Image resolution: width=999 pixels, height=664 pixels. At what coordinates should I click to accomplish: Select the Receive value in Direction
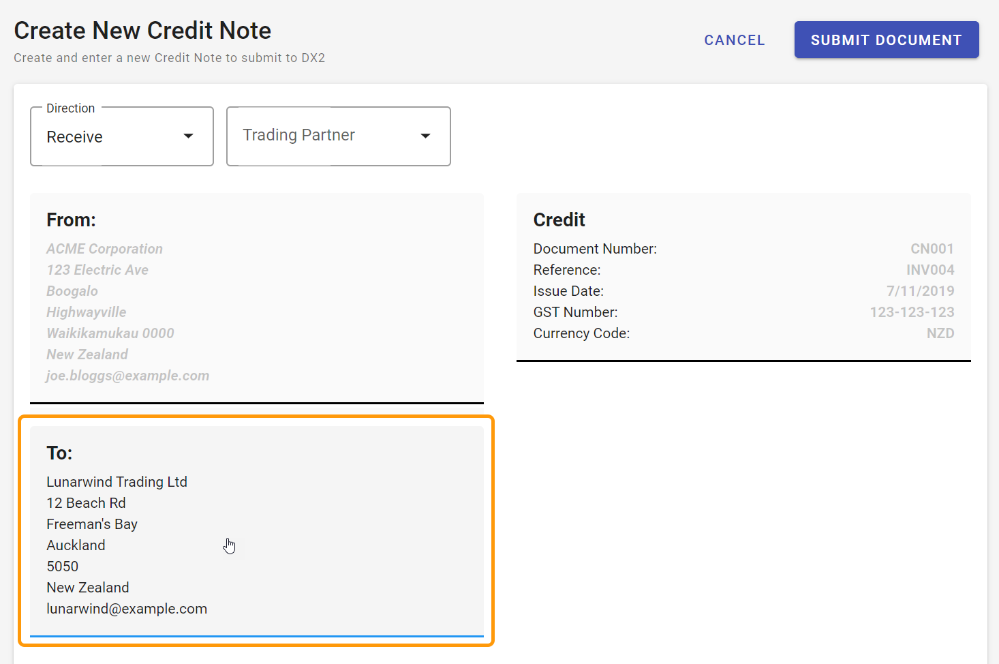click(75, 136)
